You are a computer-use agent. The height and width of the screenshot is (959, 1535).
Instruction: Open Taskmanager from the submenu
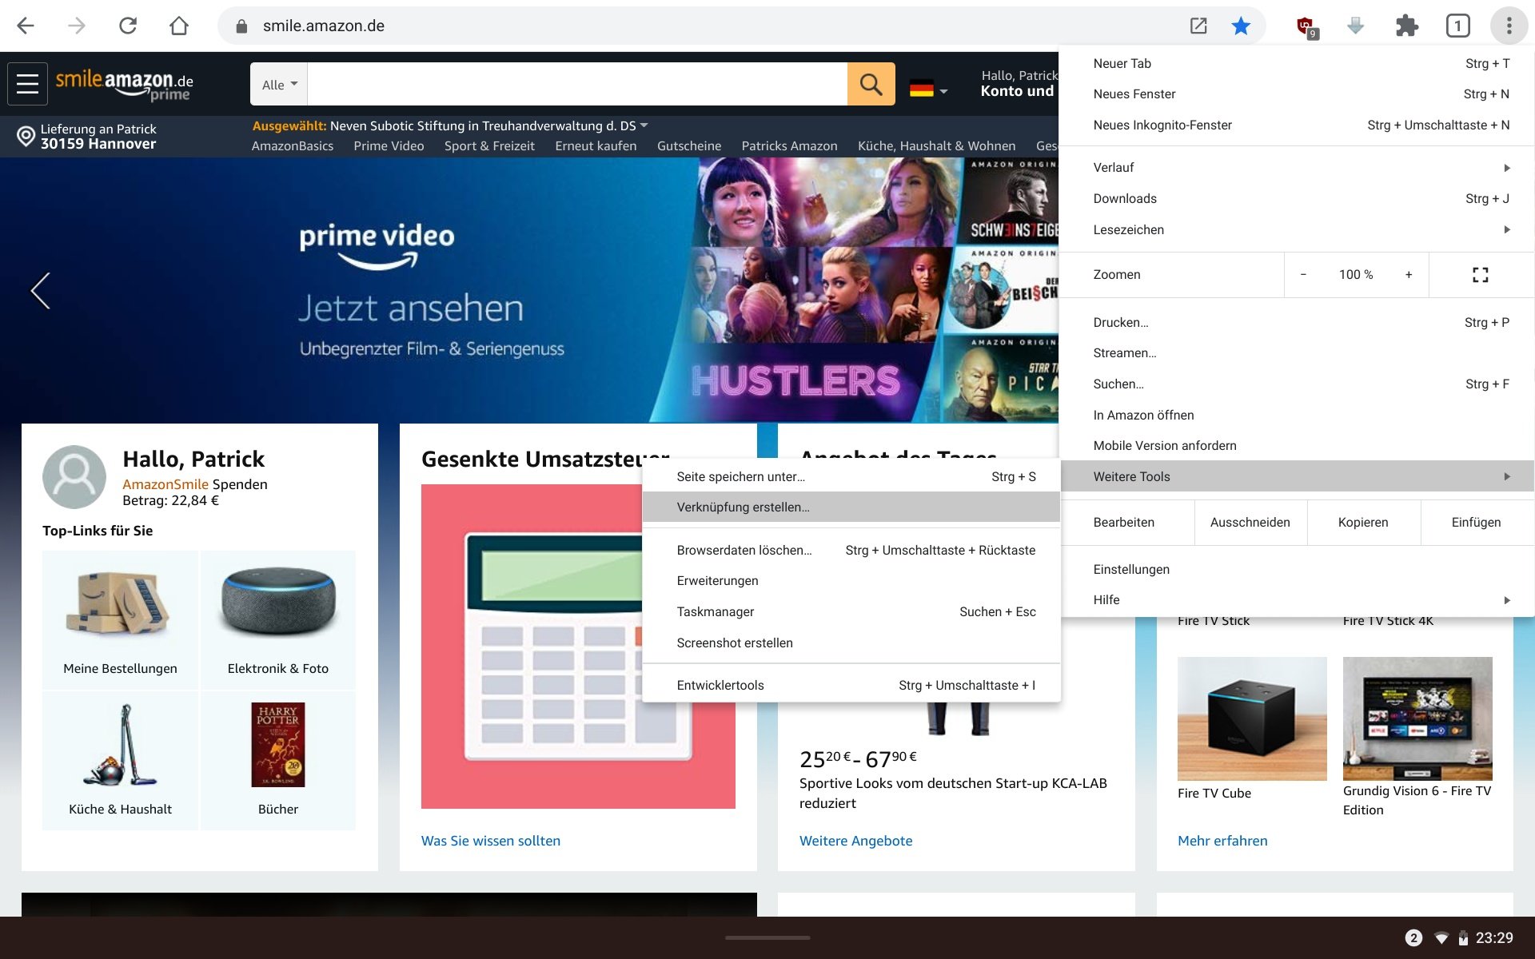tap(851, 612)
